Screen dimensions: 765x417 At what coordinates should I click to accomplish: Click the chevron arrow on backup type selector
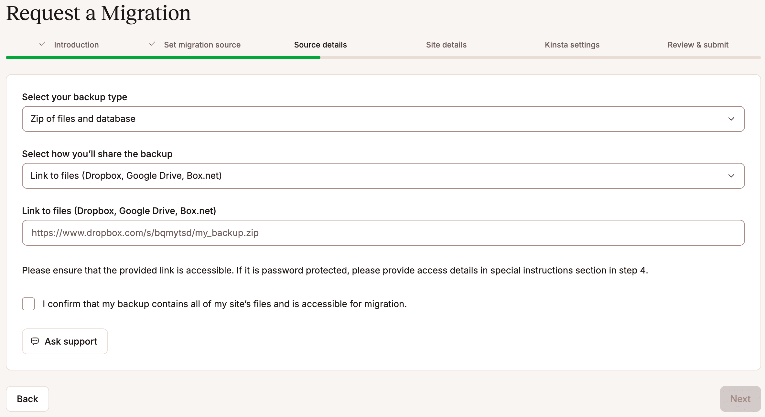coord(731,119)
